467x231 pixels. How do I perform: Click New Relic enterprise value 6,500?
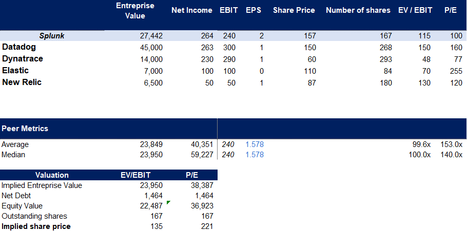153,83
